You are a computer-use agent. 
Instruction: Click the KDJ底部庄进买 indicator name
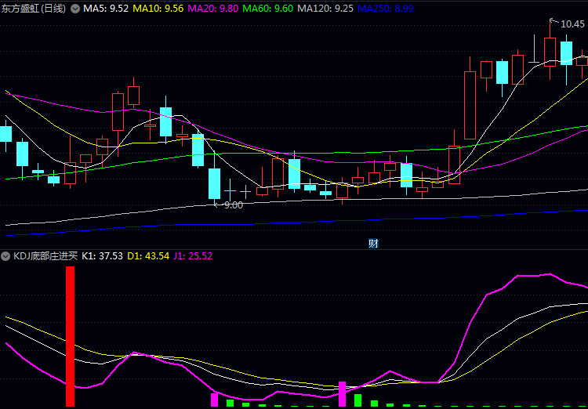[45, 256]
